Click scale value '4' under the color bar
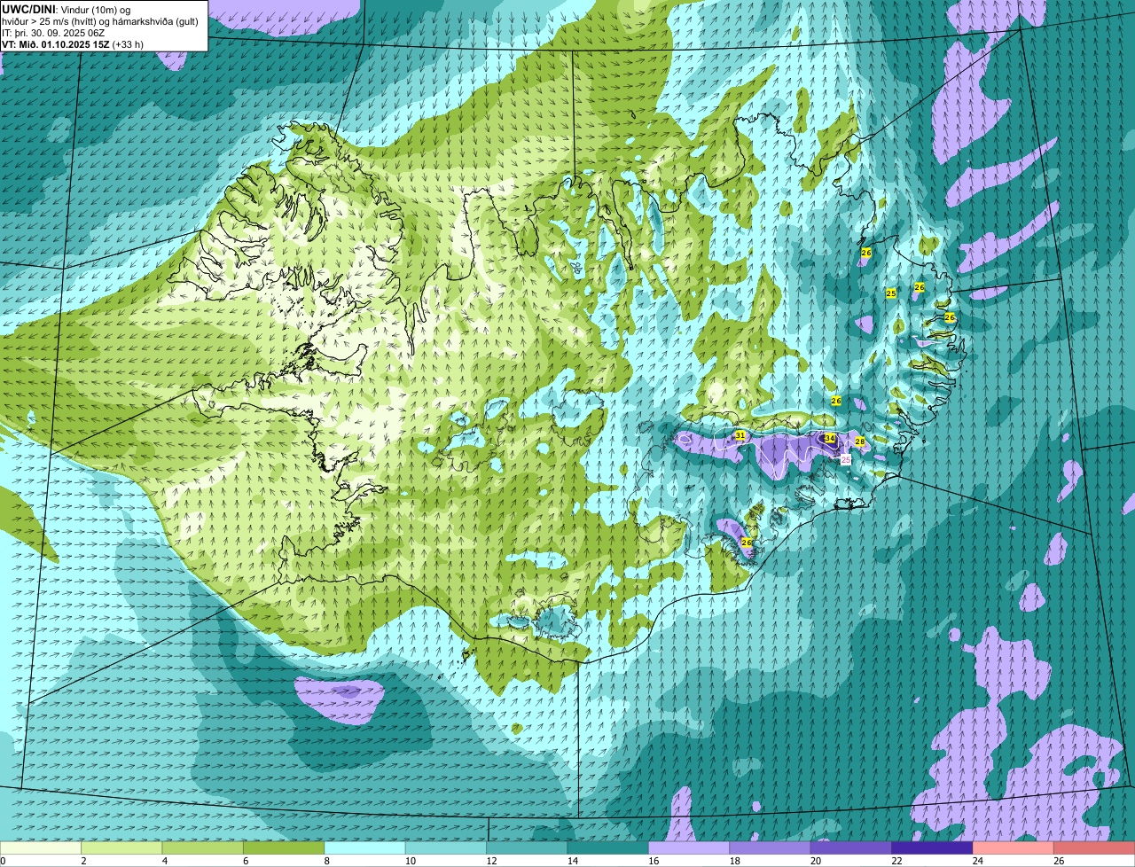Viewport: 1135px width, 867px height. 165,861
